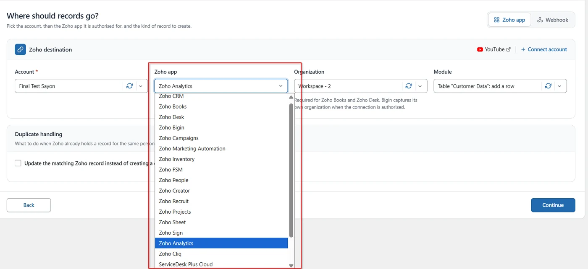Image resolution: width=588 pixels, height=269 pixels.
Task: Choose Zoho Inventory option
Action: [x=221, y=159]
